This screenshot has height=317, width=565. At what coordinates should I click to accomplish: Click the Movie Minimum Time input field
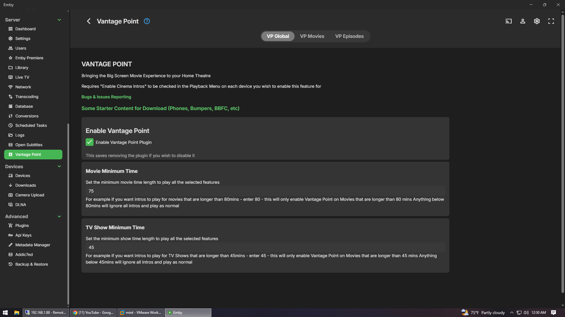coord(265,191)
